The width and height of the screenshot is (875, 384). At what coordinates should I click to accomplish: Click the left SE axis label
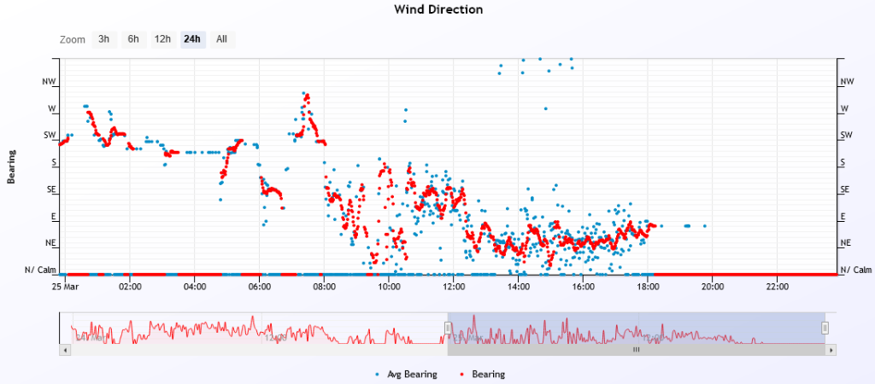(50, 189)
